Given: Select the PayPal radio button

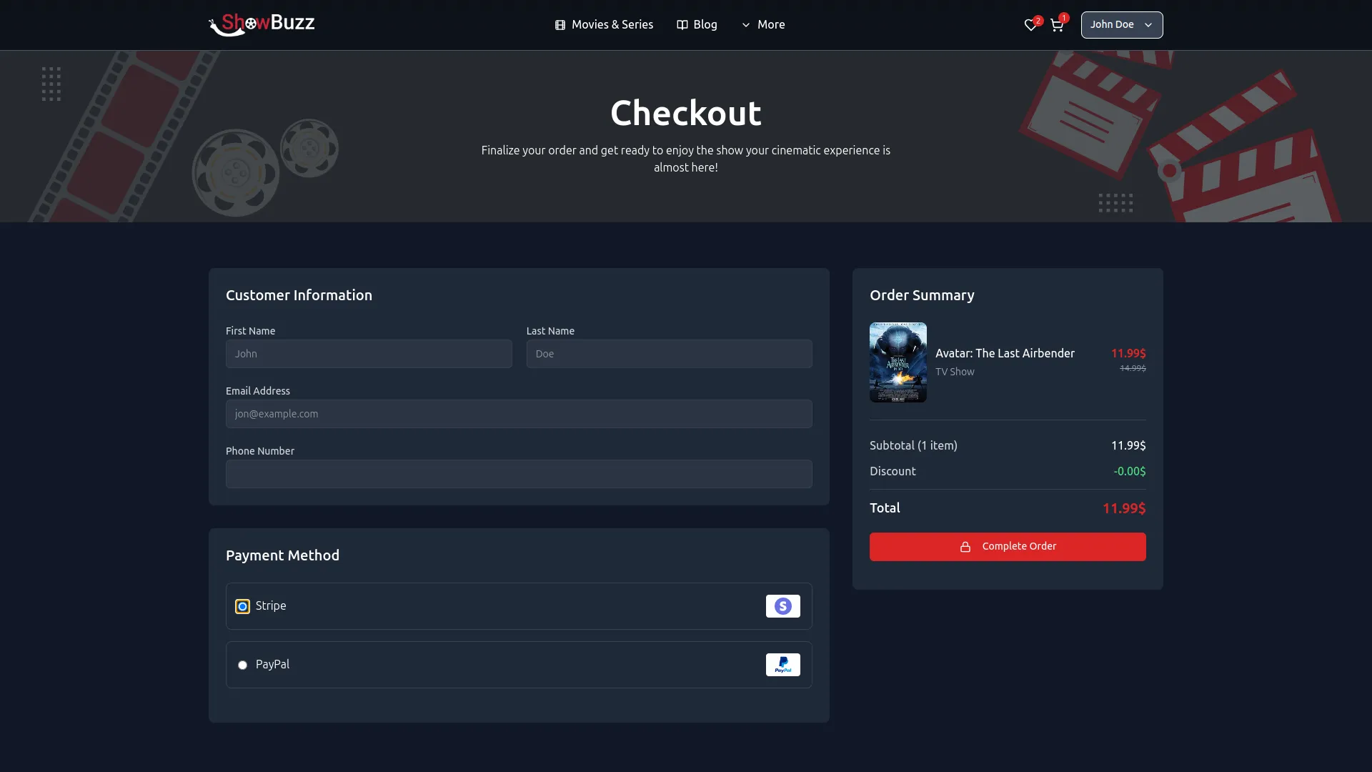Looking at the screenshot, I should pyautogui.click(x=243, y=665).
